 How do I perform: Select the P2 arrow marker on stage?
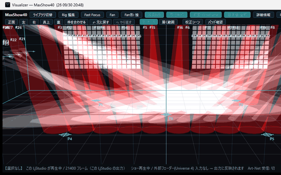click(x=236, y=101)
